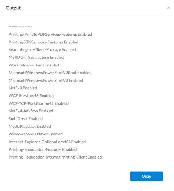This screenshot has width=174, height=191.
Task: Close the Output dialog with X
Action: coord(168,8)
